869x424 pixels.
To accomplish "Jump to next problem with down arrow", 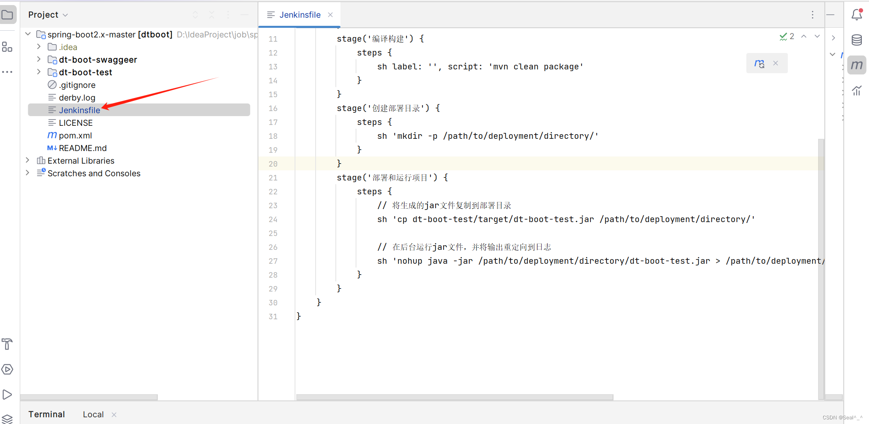I will click(817, 36).
